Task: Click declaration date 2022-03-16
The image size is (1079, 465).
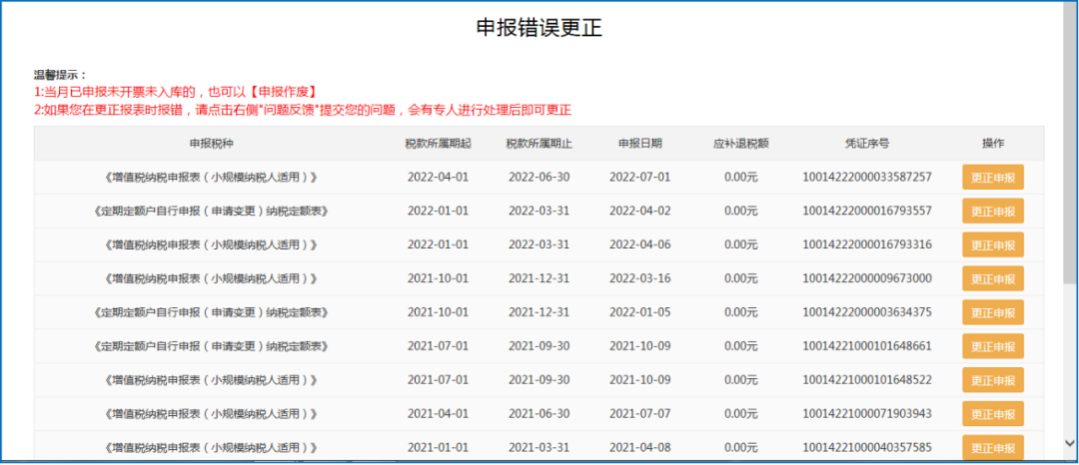Action: pos(640,278)
